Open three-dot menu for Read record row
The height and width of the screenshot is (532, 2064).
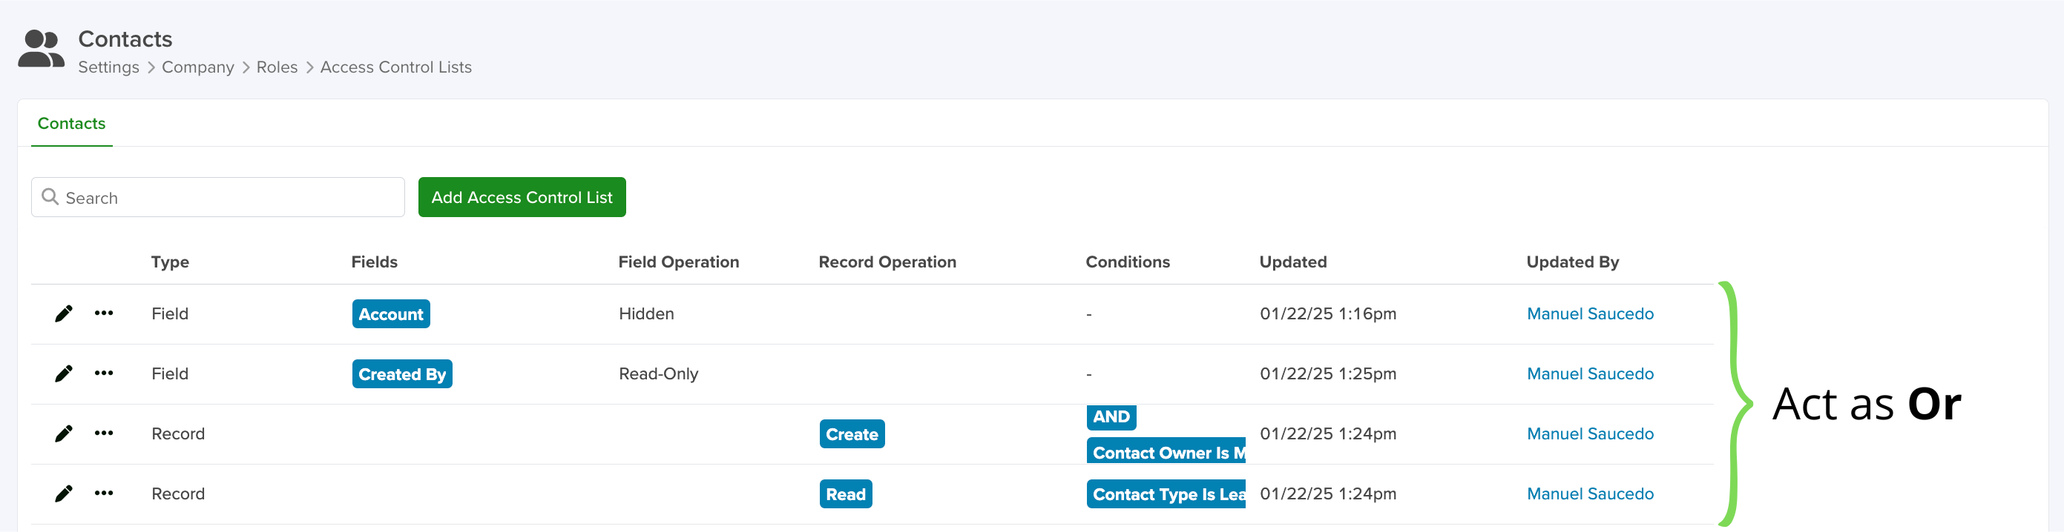click(103, 493)
